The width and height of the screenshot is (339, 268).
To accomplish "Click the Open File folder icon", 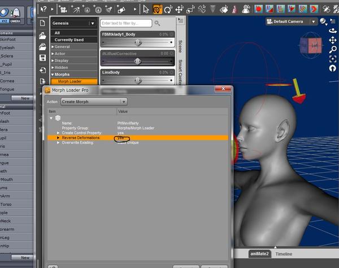I will pyautogui.click(x=42, y=36).
